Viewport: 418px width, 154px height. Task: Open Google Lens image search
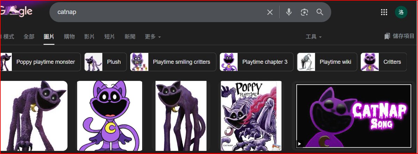(x=304, y=12)
